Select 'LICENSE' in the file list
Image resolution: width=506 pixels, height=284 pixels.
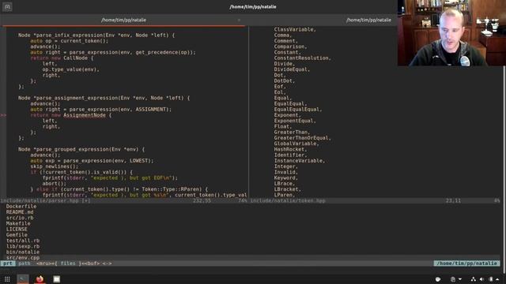coord(17,230)
